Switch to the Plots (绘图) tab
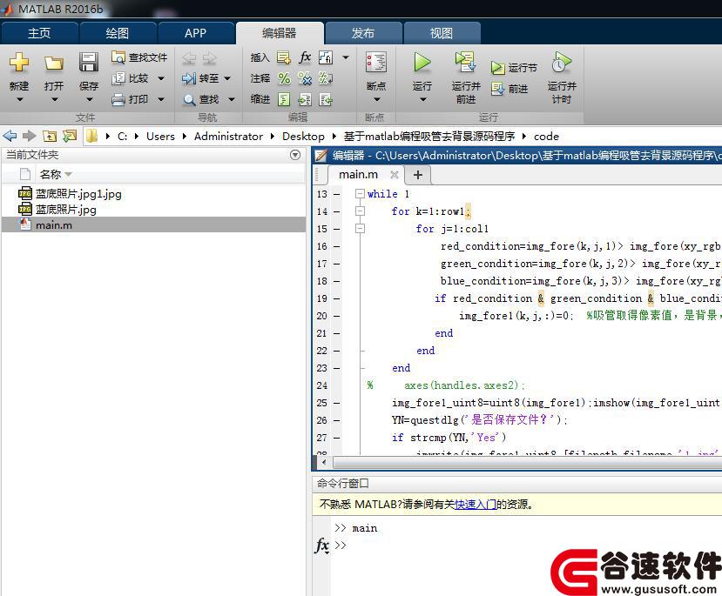722x596 pixels. [x=117, y=33]
